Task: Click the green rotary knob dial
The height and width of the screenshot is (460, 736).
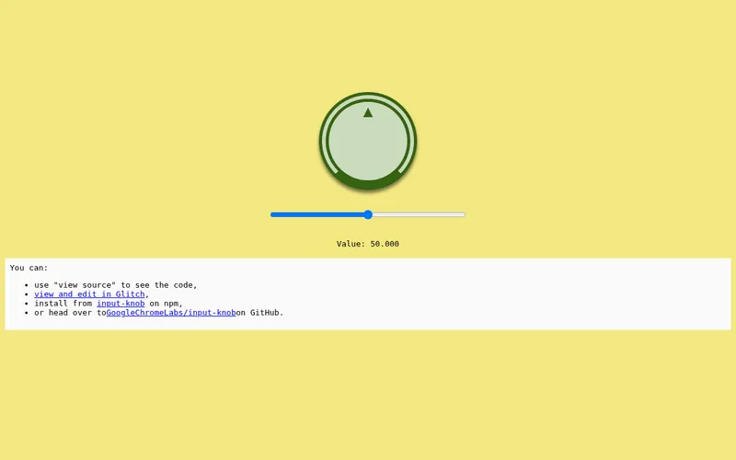Action: click(x=368, y=142)
